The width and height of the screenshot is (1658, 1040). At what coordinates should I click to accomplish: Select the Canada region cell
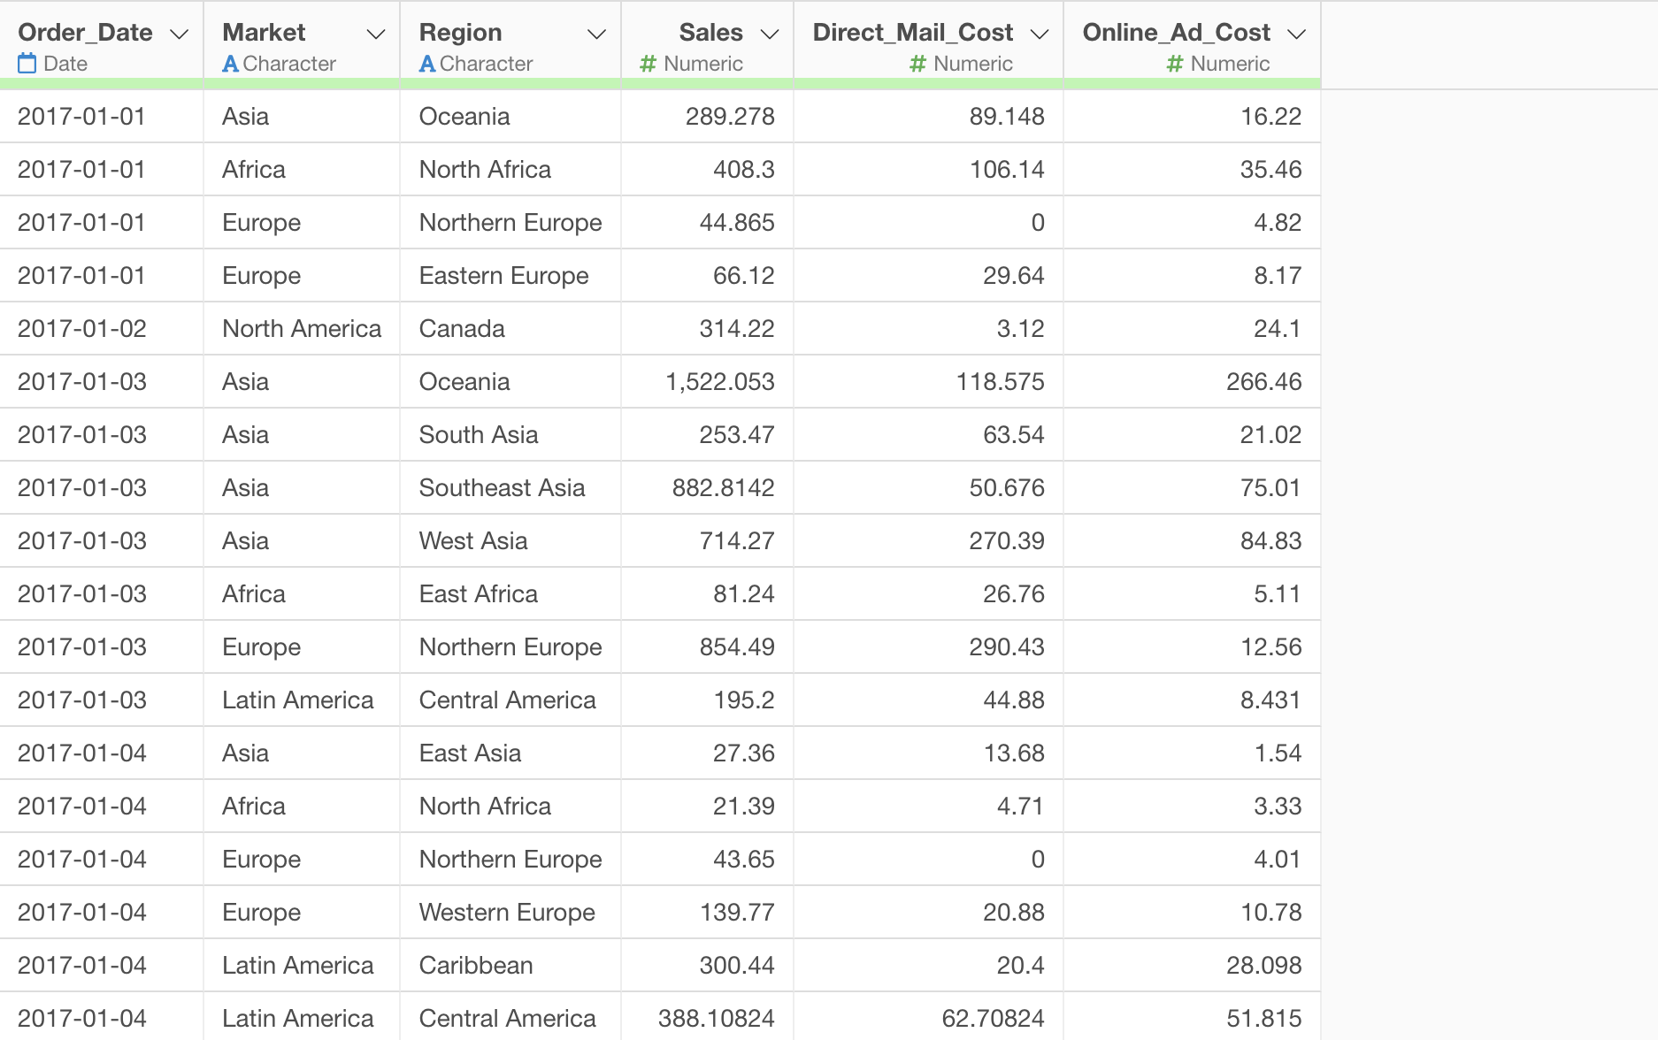[510, 328]
